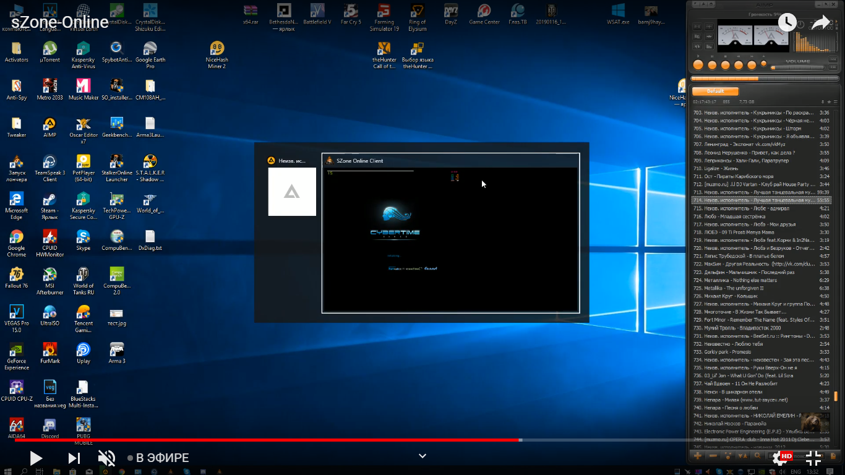Viewport: 845px width, 475px height.
Task: Share video using the arrow icon
Action: coord(821,22)
